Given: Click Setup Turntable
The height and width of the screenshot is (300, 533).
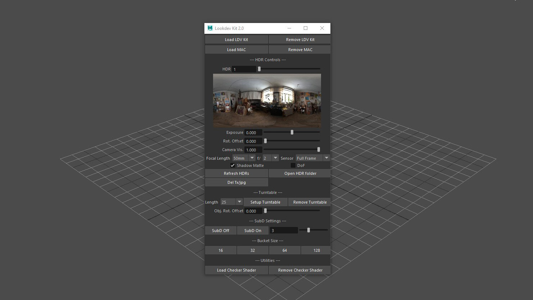Looking at the screenshot, I should tap(266, 202).
